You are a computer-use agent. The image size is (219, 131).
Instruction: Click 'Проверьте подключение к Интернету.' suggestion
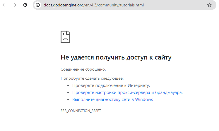point(111,85)
